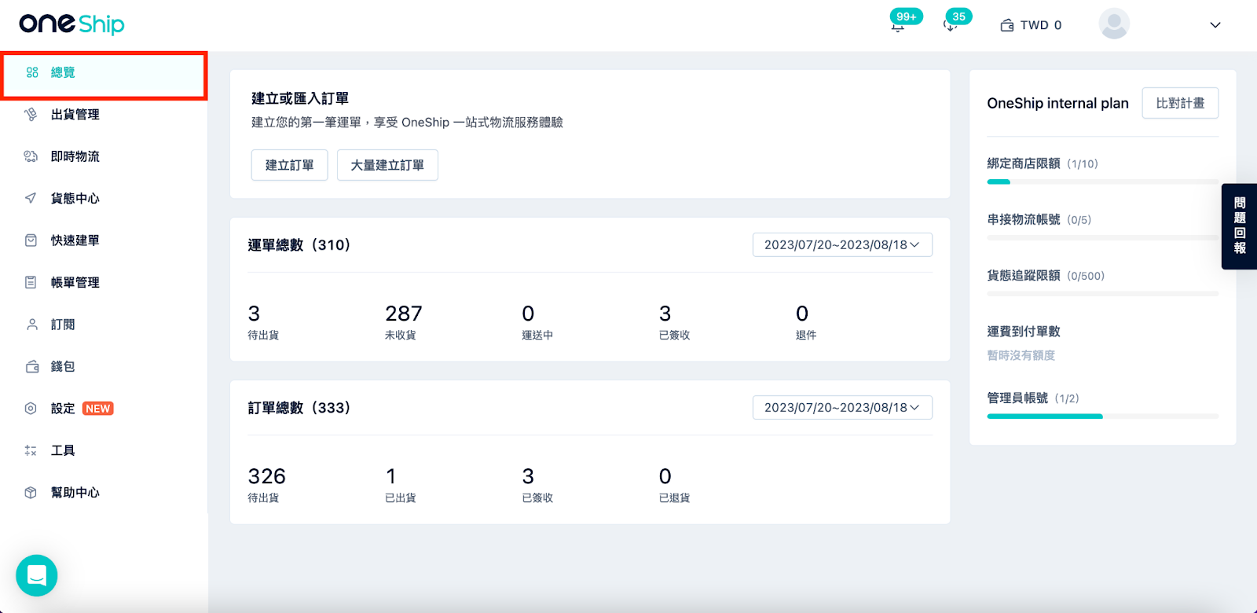Click the OneShip logo
Screen dimensions: 1257x613
[71, 24]
